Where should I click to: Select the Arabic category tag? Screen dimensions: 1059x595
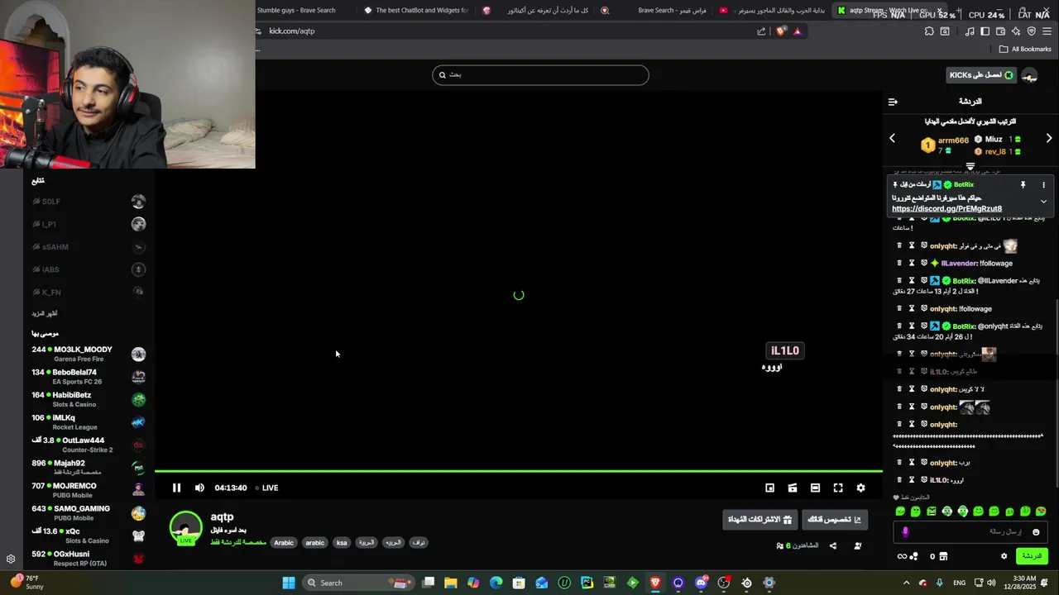pyautogui.click(x=284, y=543)
